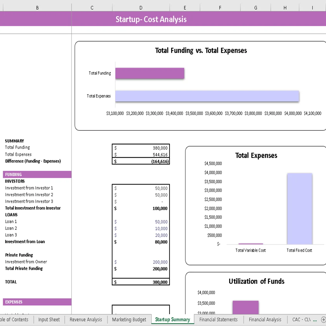Screen dimensions: 326x326
Task: Select the Marketing Budget tab
Action: [129, 320]
